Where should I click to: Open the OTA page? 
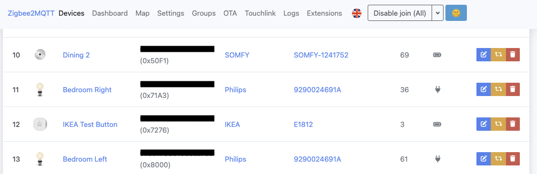coord(230,13)
